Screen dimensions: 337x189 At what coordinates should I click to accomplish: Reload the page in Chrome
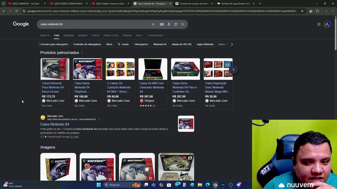tap(16, 11)
